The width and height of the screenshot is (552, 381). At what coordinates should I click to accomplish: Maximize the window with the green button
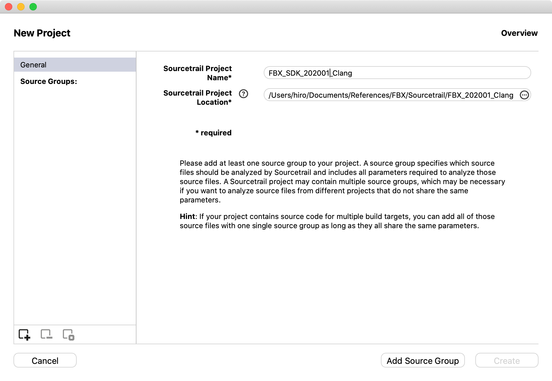(33, 6)
